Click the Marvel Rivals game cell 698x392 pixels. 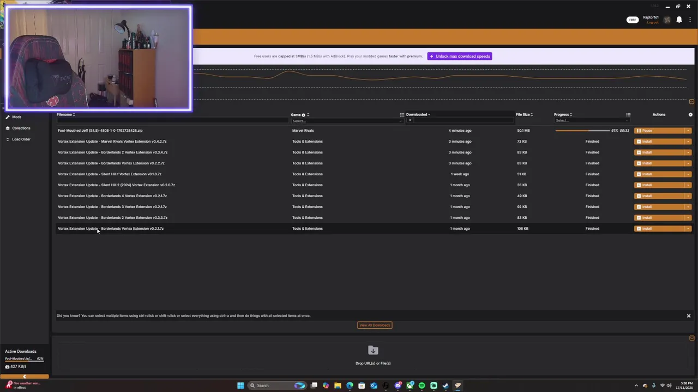pos(303,131)
